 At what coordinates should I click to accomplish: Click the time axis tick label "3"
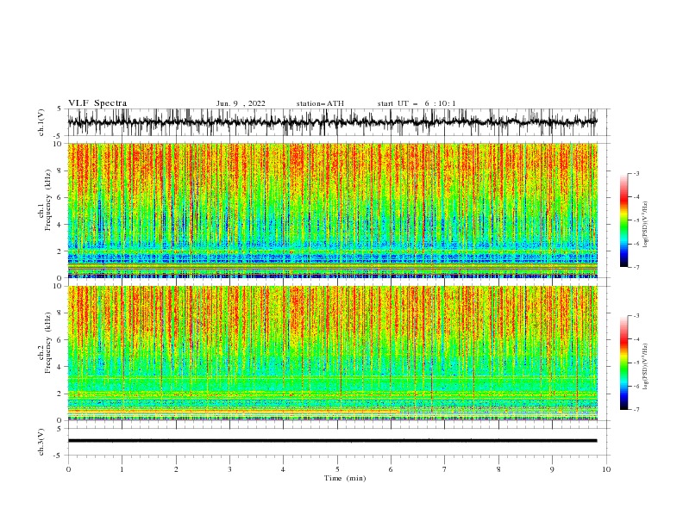click(229, 469)
